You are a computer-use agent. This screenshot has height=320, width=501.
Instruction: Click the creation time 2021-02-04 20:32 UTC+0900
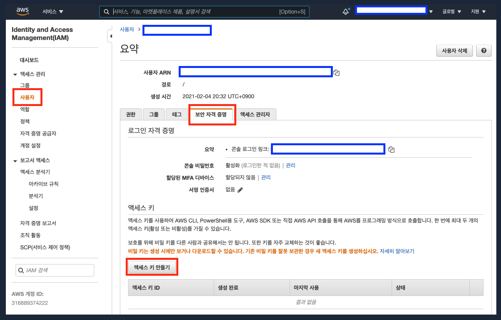pyautogui.click(x=218, y=96)
